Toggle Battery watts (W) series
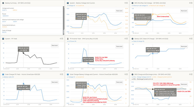 click(8, 77)
